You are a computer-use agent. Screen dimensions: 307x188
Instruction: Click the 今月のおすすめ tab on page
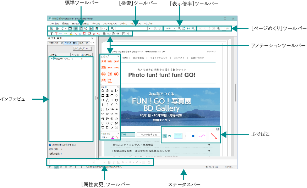pos(149,134)
